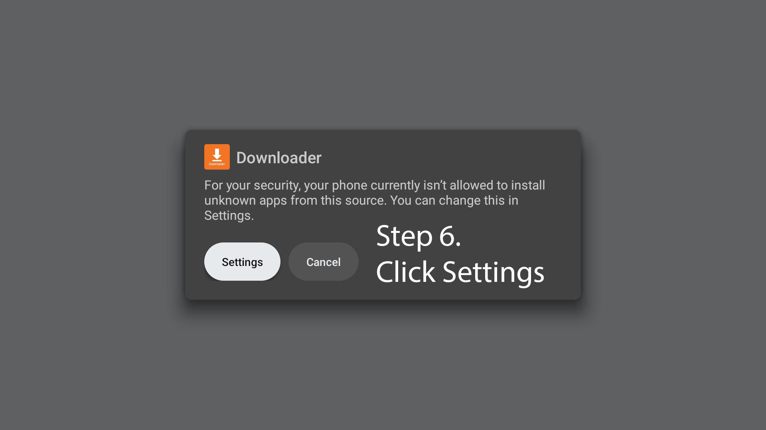The height and width of the screenshot is (430, 766).
Task: Click the "For your security" opening phrase
Action: point(252,185)
